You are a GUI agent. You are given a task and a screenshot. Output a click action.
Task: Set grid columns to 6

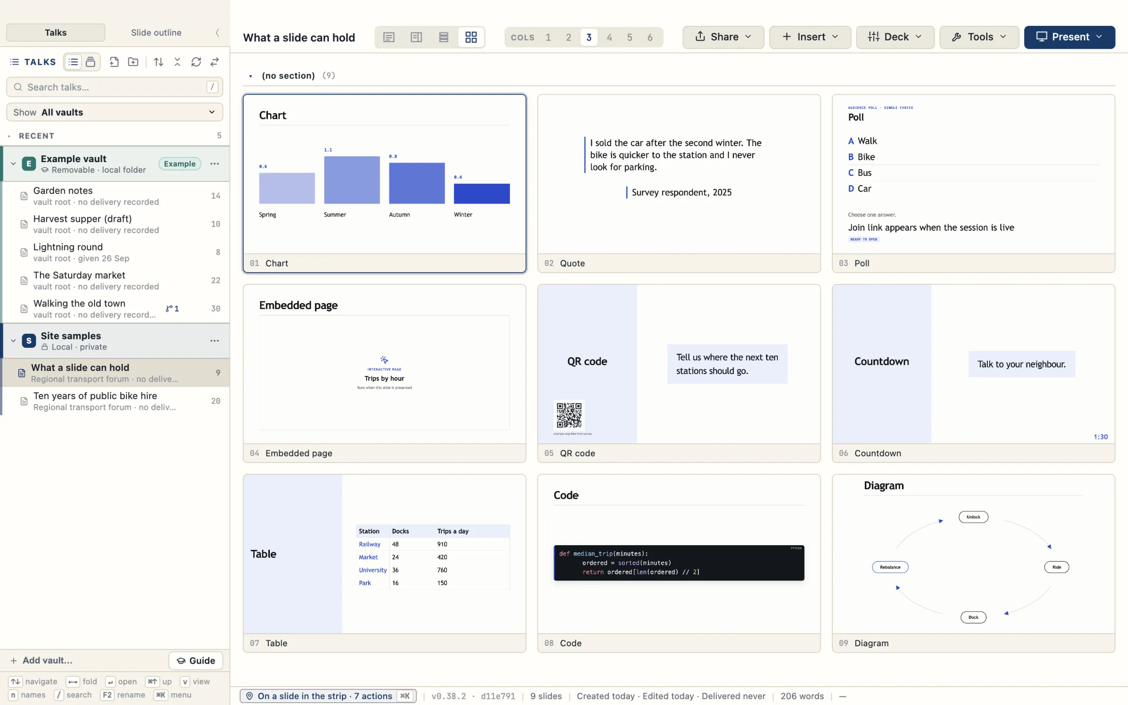(650, 37)
